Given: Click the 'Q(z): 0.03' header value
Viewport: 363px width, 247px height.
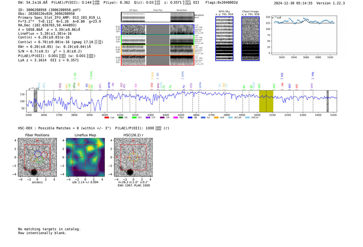Looking at the screenshot, I should pos(144,3).
